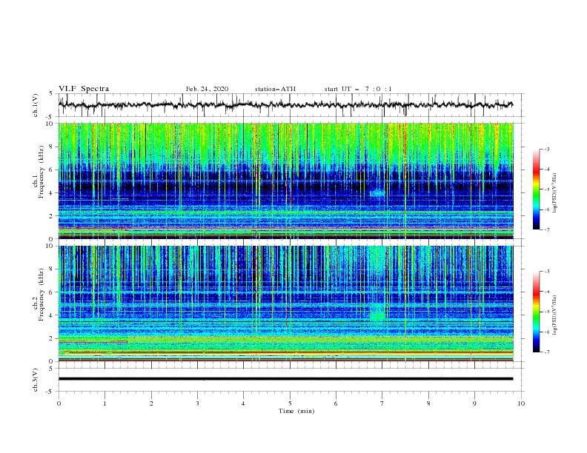Viewport: 587px width, 453px height.
Task: Click the ch.1 spectrogram panel
Action: [x=286, y=181]
